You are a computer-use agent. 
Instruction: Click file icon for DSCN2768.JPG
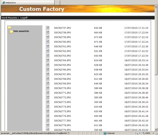click(48, 79)
